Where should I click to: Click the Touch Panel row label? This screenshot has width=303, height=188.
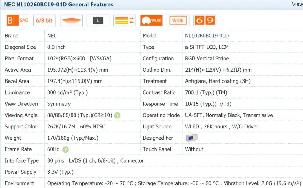point(157,149)
